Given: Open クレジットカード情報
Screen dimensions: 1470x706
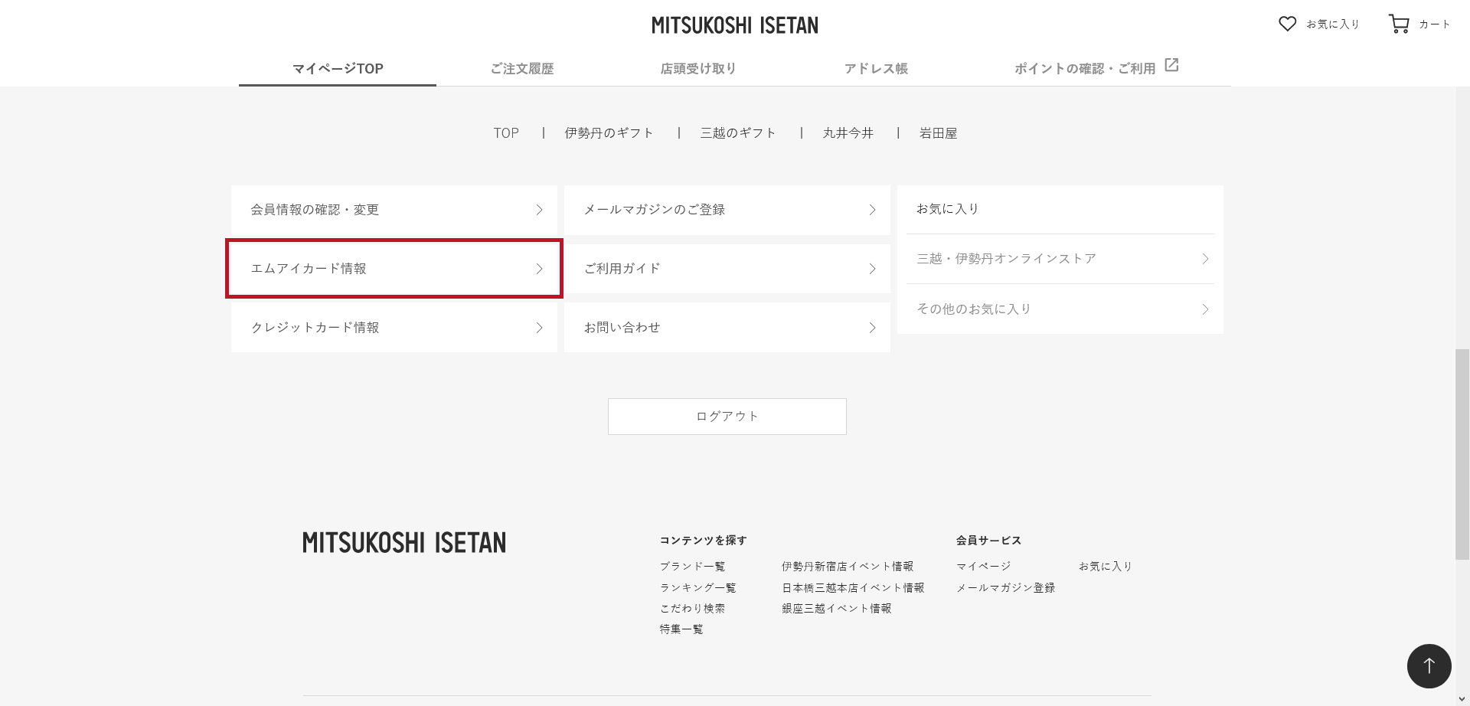Looking at the screenshot, I should click(394, 328).
